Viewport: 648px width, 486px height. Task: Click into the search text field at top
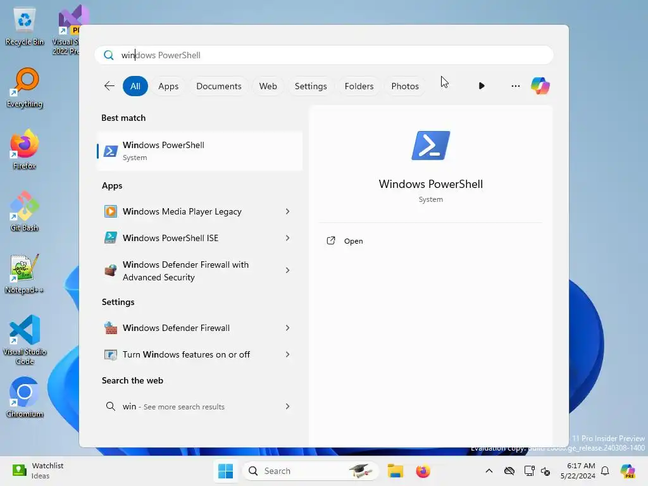pos(324,55)
